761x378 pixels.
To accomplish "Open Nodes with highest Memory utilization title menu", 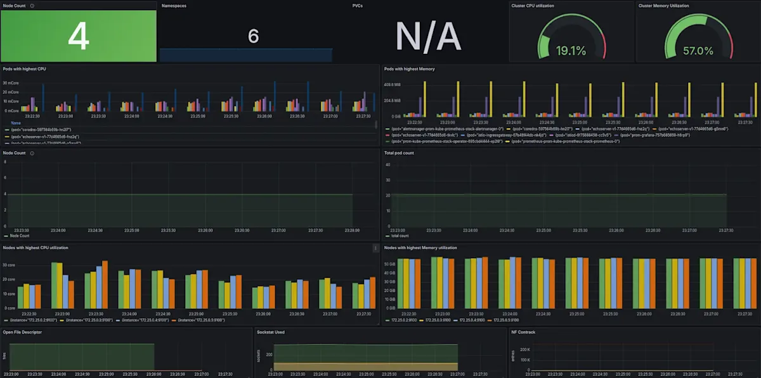I will [x=420, y=247].
